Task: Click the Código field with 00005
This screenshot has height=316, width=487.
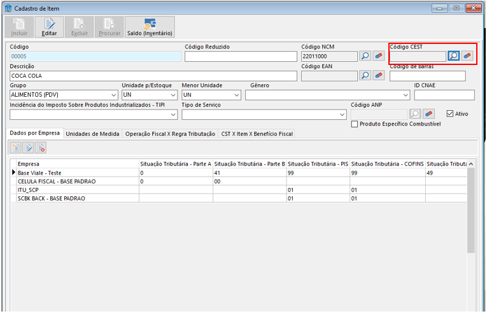Action: pyautogui.click(x=95, y=56)
